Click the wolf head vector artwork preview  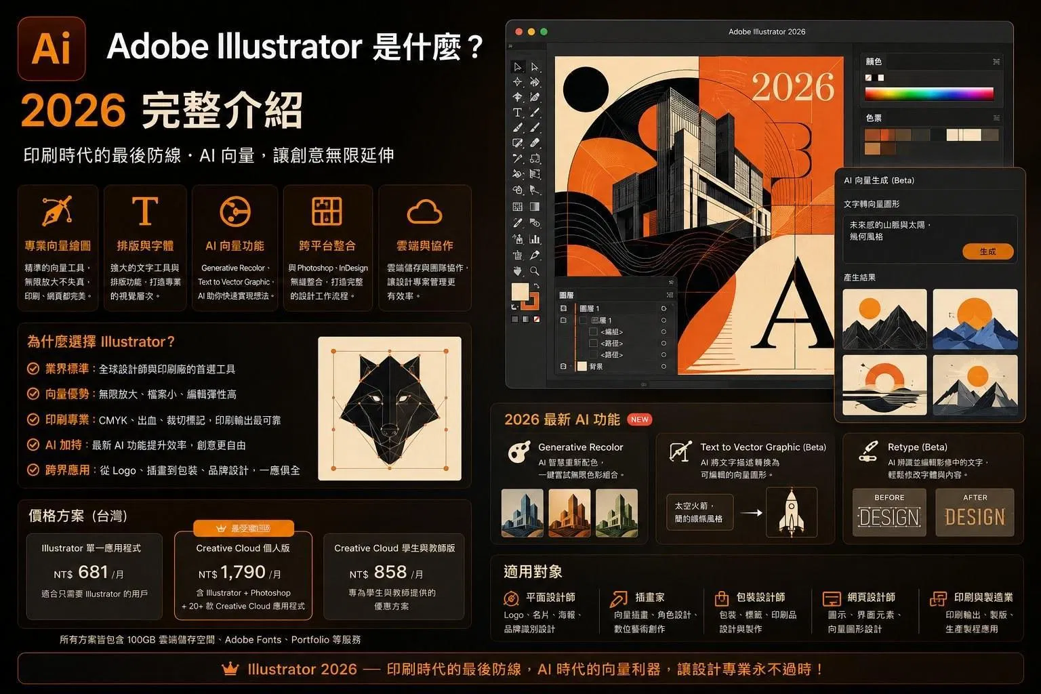[x=390, y=409]
